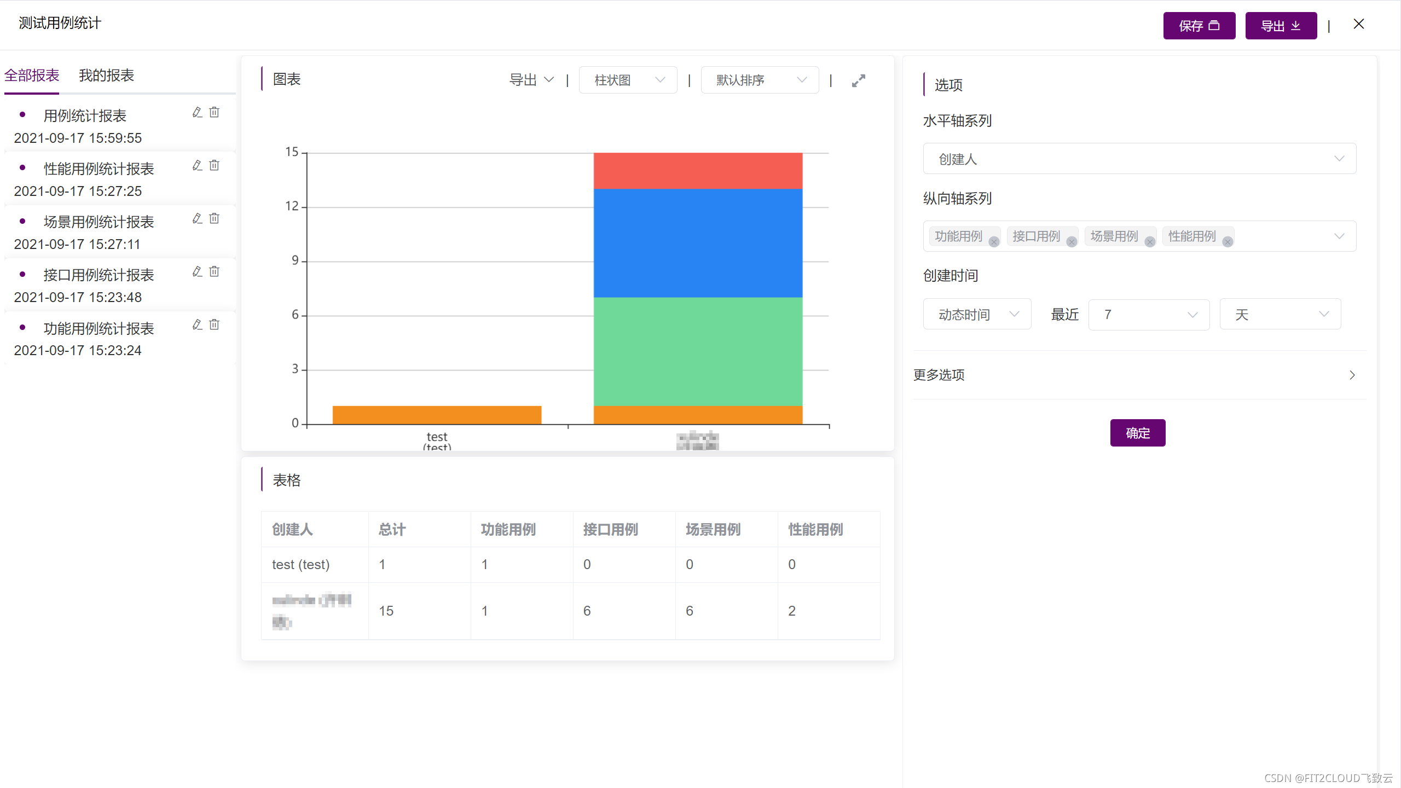Click edit icon for 场景用例统计报表
Image resolution: width=1401 pixels, height=788 pixels.
pyautogui.click(x=198, y=218)
